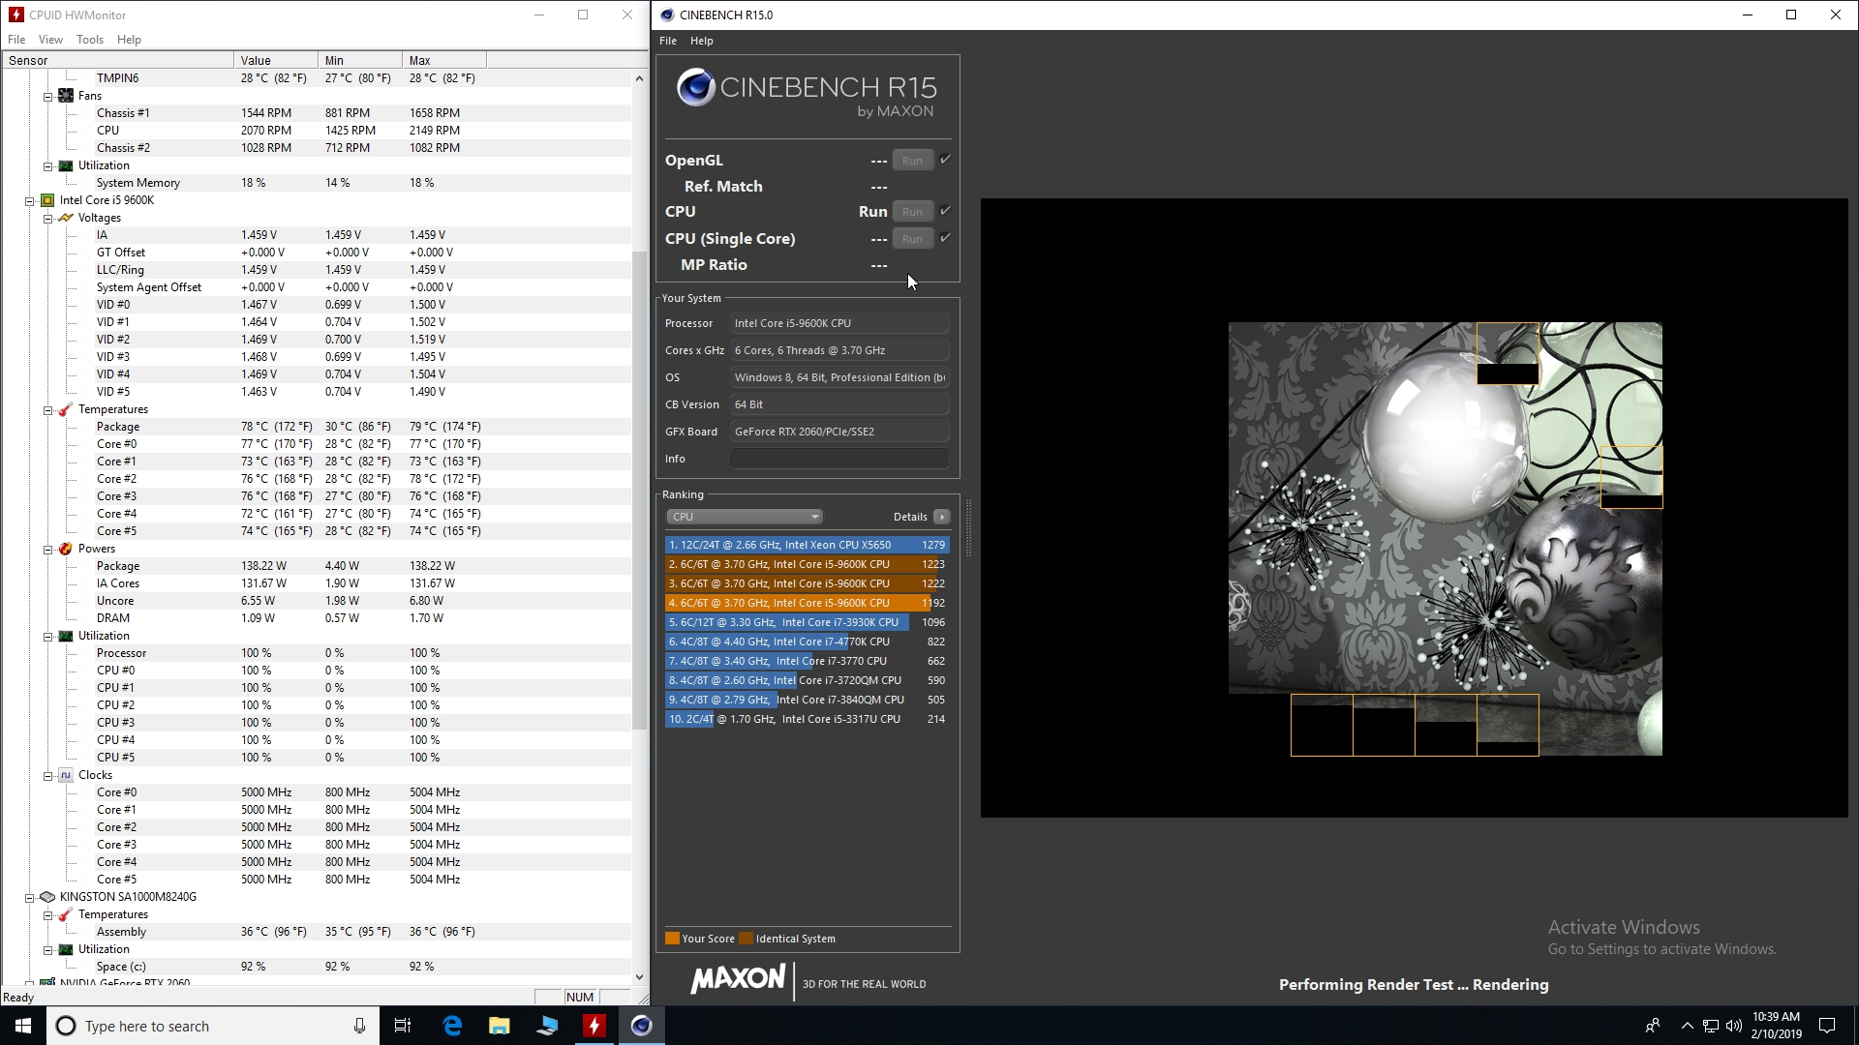Viewport: 1859px width, 1045px height.
Task: Select the IA Cores power row 131.67 W
Action: pos(317,583)
